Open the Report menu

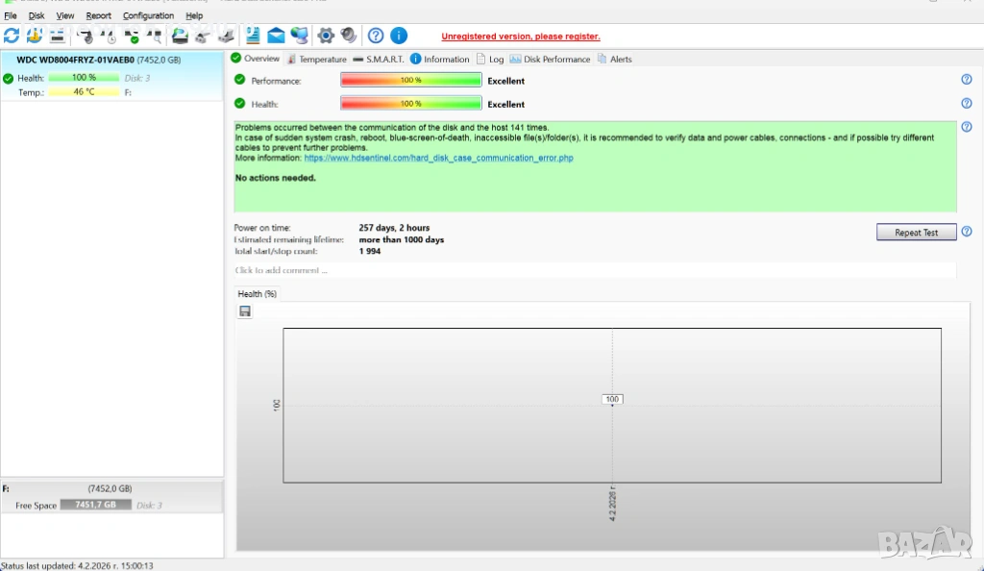(98, 15)
